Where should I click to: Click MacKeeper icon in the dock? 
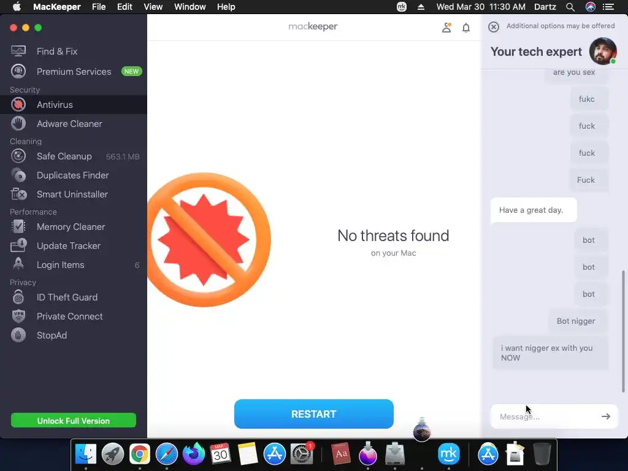(x=448, y=454)
